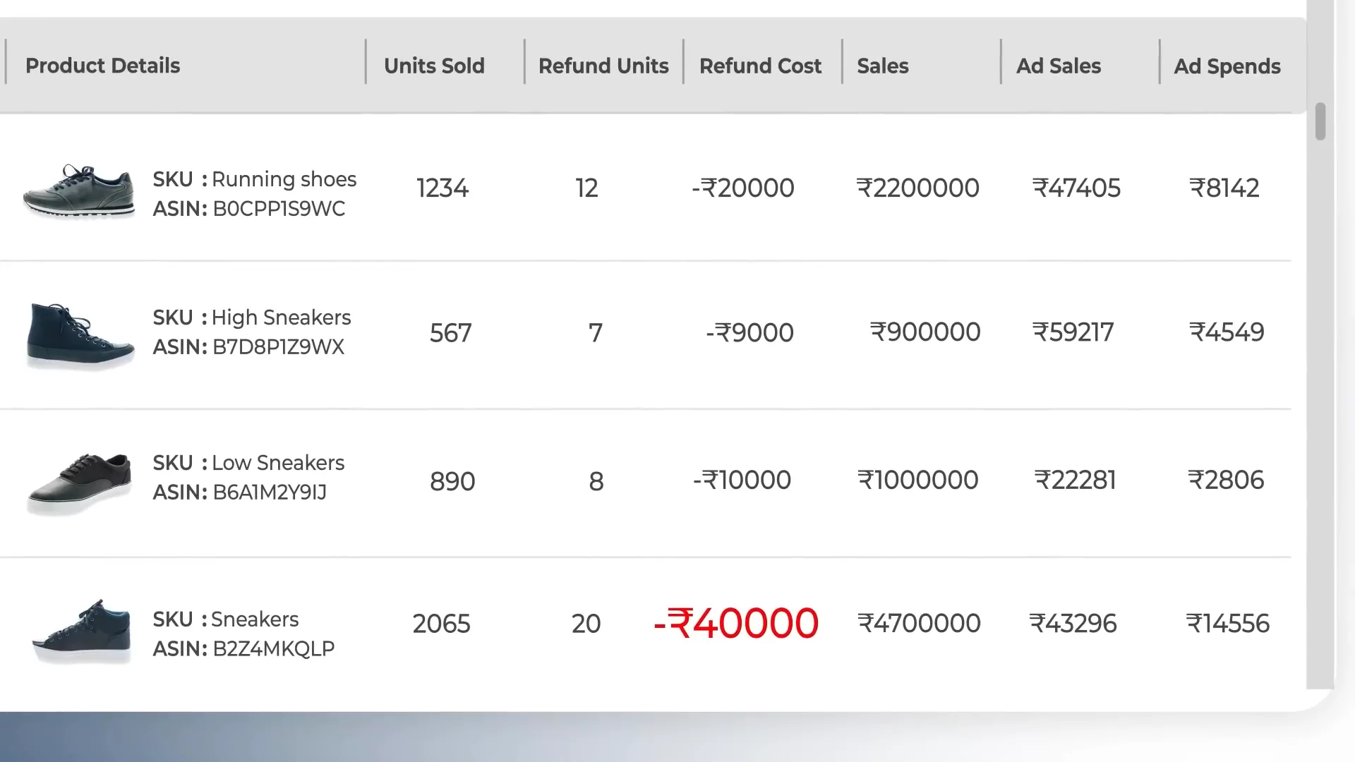Sort by the Sales column header
The height and width of the screenshot is (762, 1355).
pos(882,66)
